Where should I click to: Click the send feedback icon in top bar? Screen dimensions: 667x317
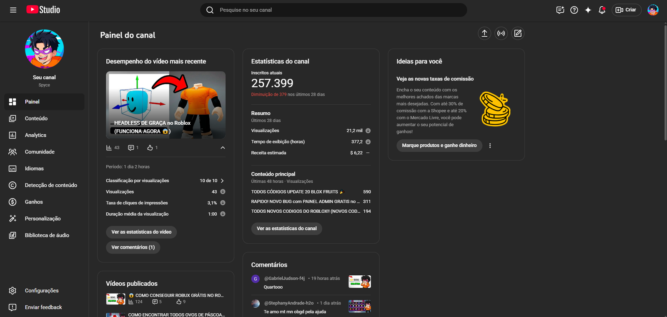click(560, 10)
